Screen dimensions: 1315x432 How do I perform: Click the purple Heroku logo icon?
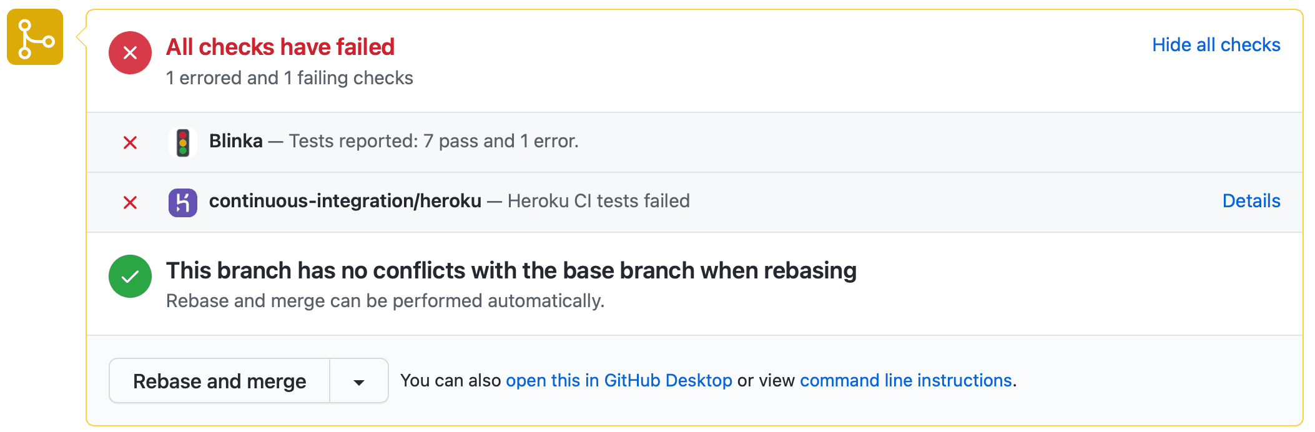coord(184,202)
